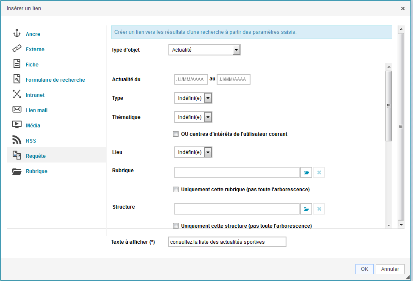Screen dimensions: 413x281
Task: Select the Ancre anchor icon
Action: (17, 33)
